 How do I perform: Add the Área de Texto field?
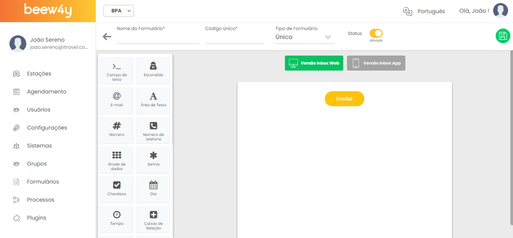click(153, 100)
